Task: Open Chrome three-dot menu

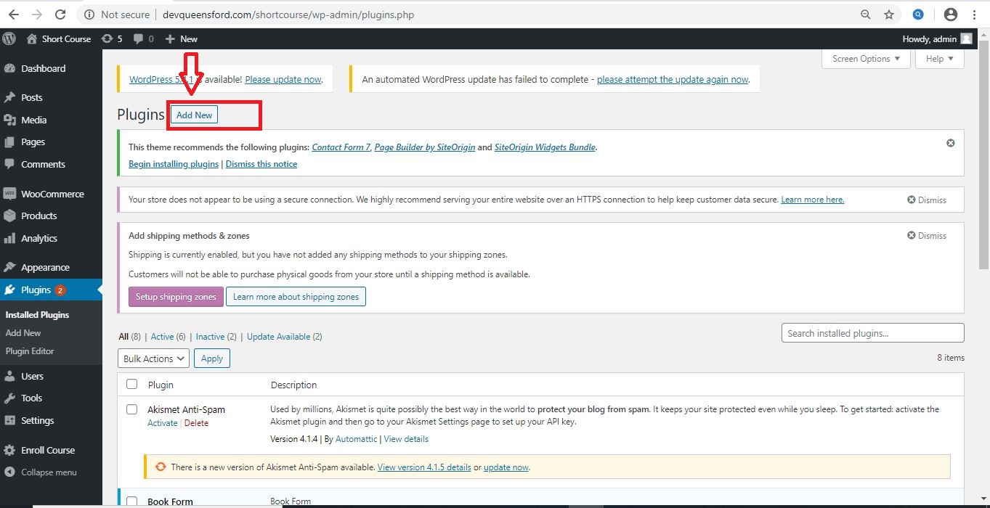Action: click(973, 15)
